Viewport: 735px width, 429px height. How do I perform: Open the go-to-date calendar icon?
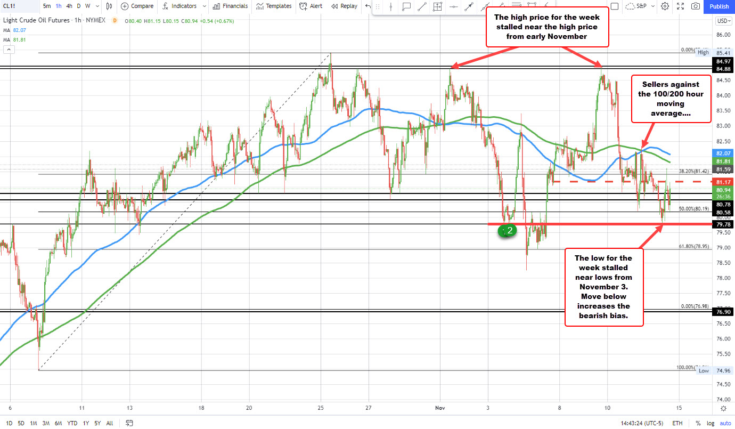130,423
